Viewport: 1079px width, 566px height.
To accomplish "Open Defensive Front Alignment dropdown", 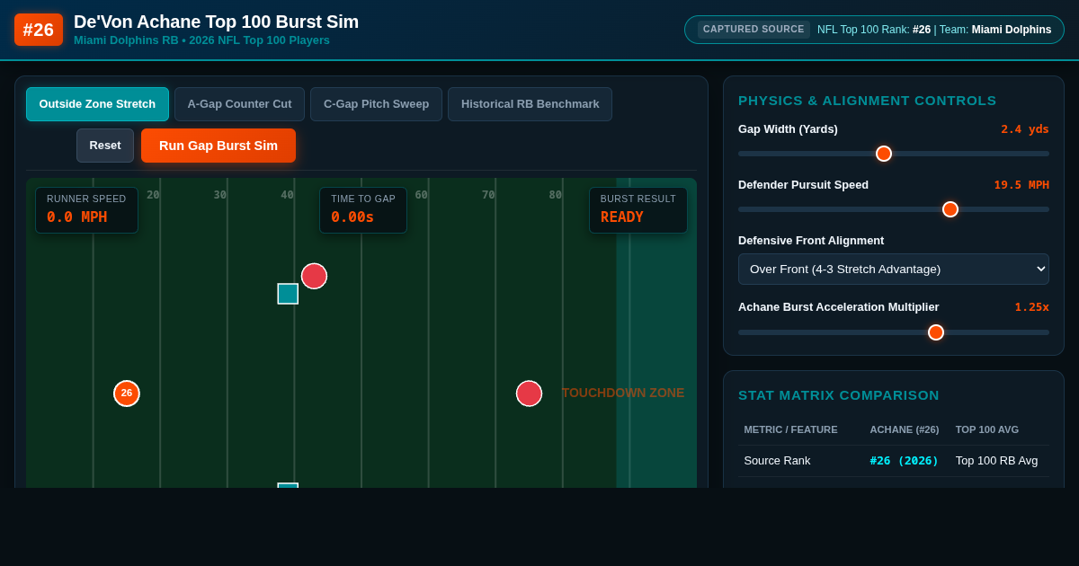I will pos(893,270).
